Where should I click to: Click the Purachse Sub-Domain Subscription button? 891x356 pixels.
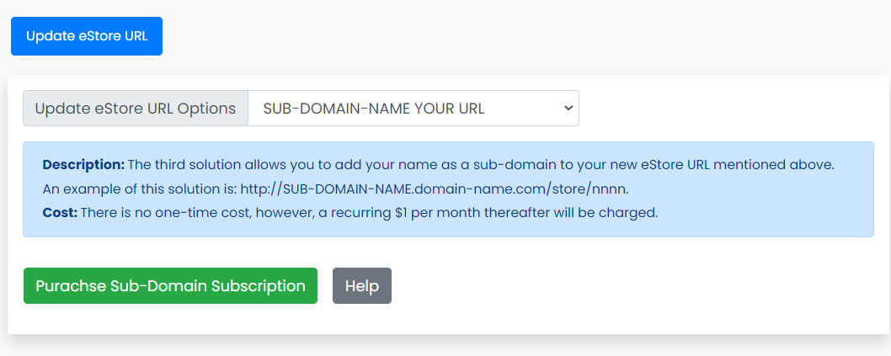click(170, 285)
